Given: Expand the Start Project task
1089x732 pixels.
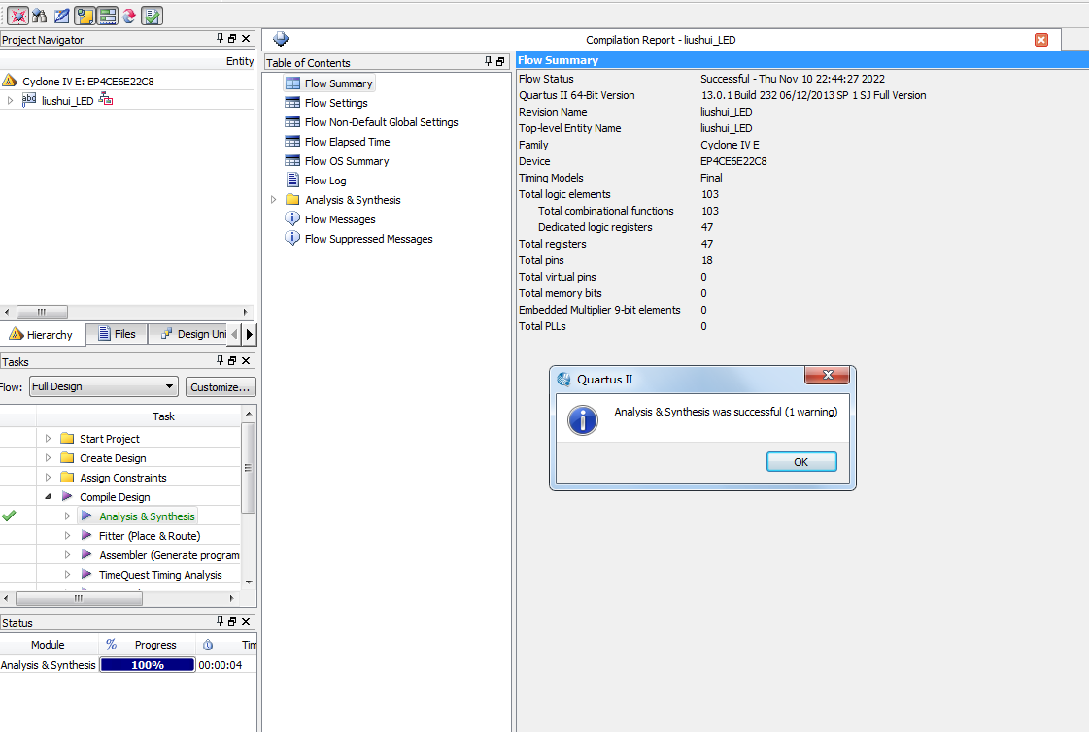Looking at the screenshot, I should (x=48, y=439).
